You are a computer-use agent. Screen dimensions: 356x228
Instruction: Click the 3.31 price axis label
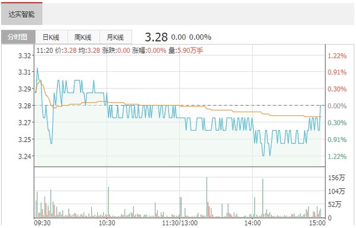tap(24, 72)
